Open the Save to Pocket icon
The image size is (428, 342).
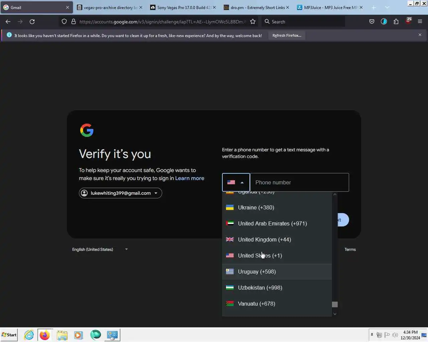372,22
